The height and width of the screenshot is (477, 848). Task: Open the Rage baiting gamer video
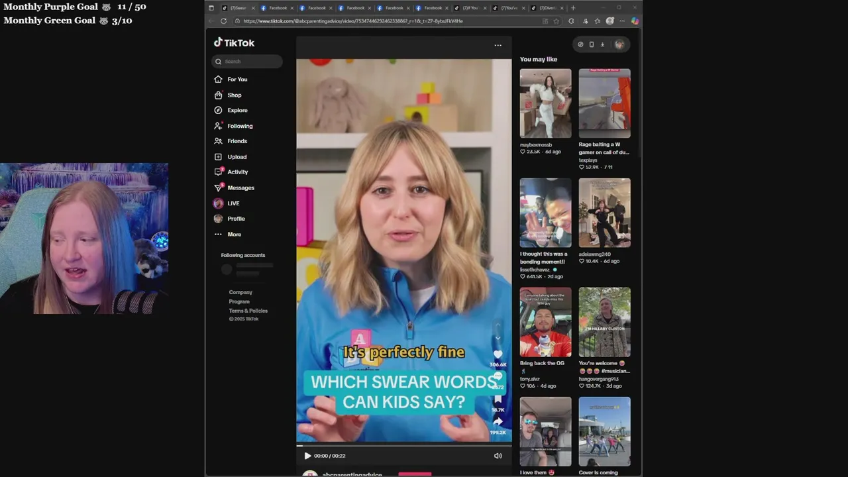coord(604,103)
